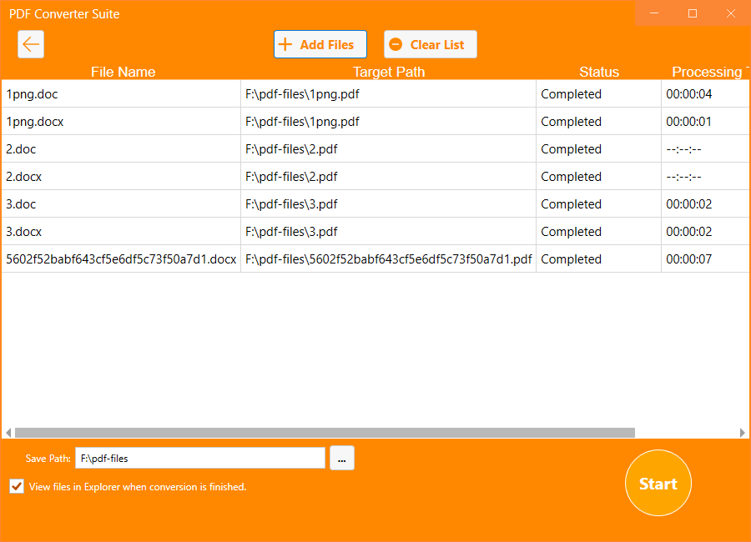Image resolution: width=751 pixels, height=542 pixels.
Task: Open the browse dialog via ellipsis button
Action: [x=341, y=458]
